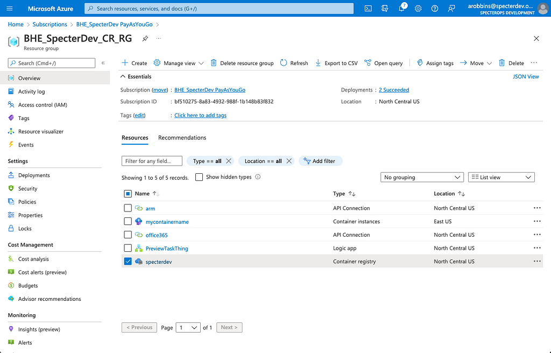Open ellipsis menu for PreviewTaskThing row

pos(537,248)
